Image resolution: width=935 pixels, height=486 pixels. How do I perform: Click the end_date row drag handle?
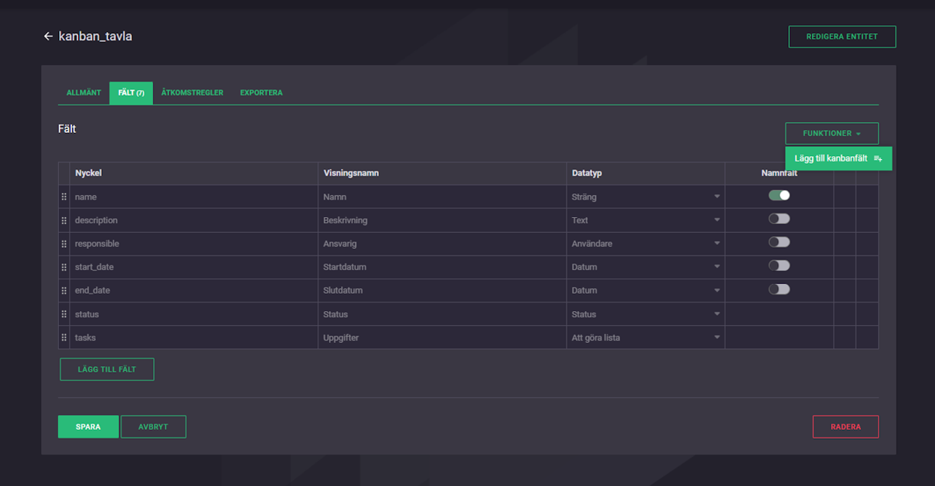(64, 290)
